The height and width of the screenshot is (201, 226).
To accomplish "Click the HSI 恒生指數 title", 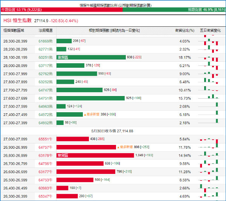I will tap(17, 20).
